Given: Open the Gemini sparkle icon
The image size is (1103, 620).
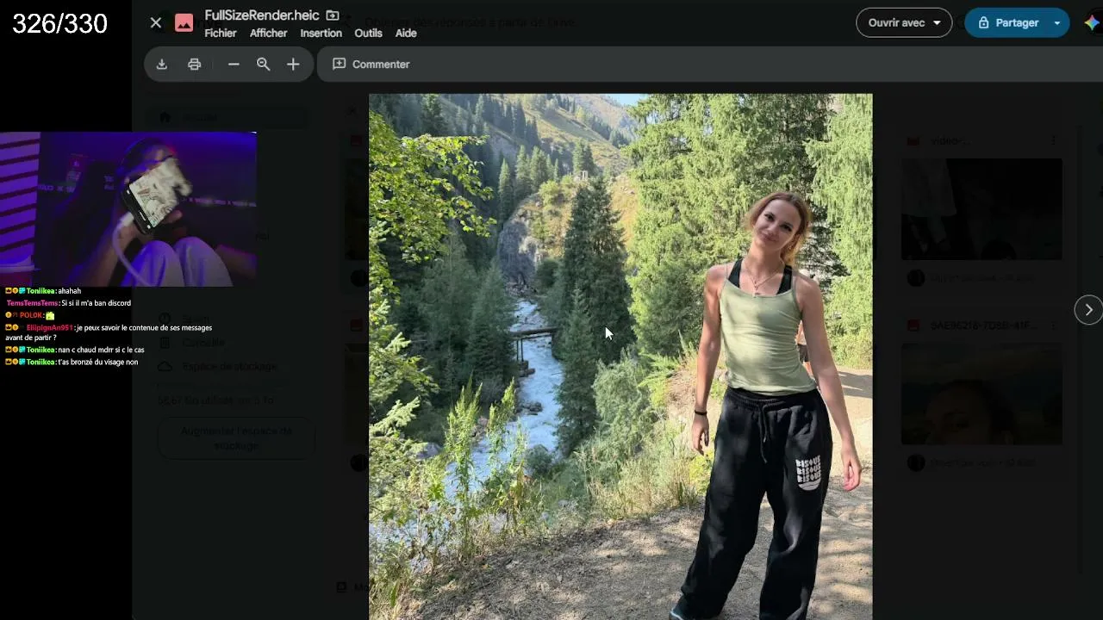Looking at the screenshot, I should pos(1091,23).
